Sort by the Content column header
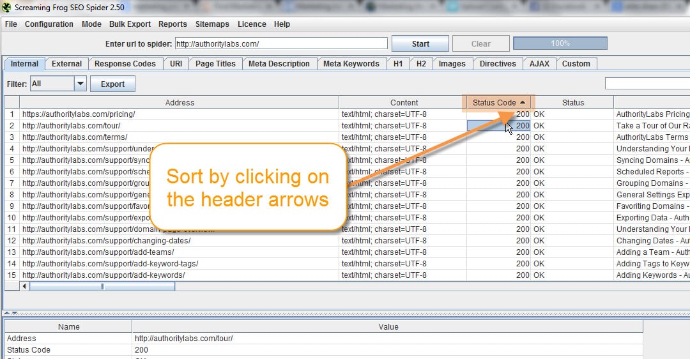690x359 pixels. tap(404, 102)
